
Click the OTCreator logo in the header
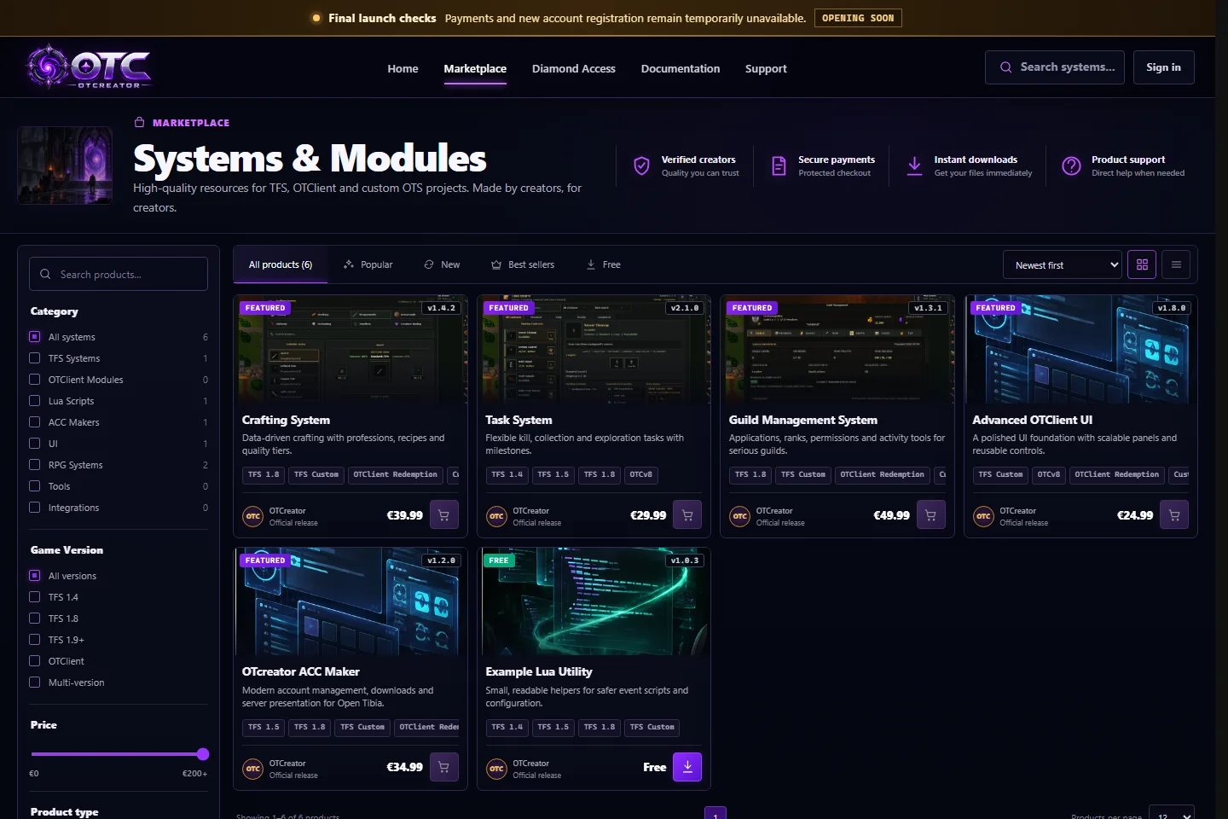pyautogui.click(x=89, y=67)
